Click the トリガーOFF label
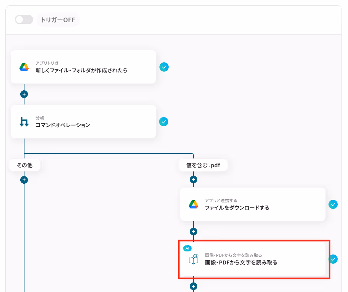The image size is (348, 292). pos(58,20)
